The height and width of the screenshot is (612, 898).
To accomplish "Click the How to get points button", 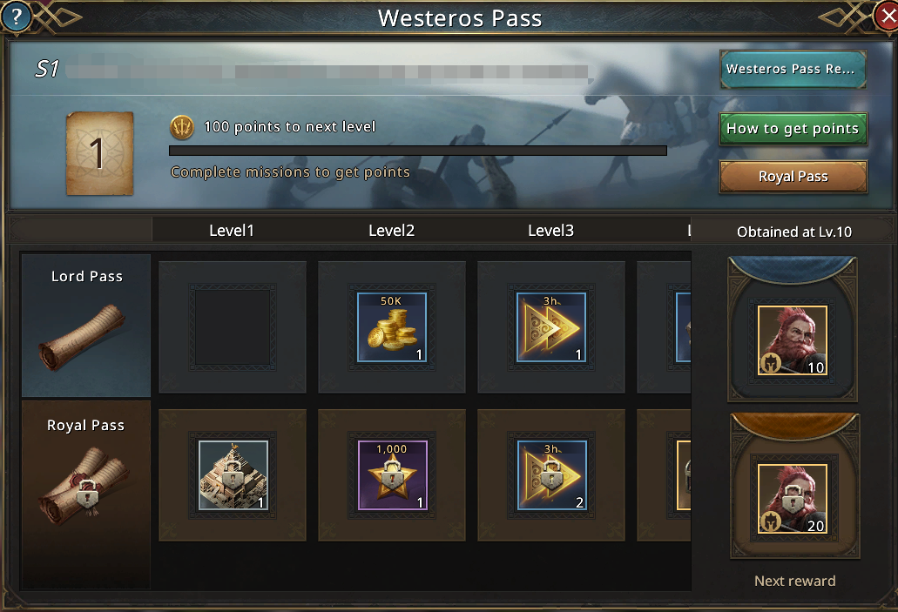I will click(793, 128).
